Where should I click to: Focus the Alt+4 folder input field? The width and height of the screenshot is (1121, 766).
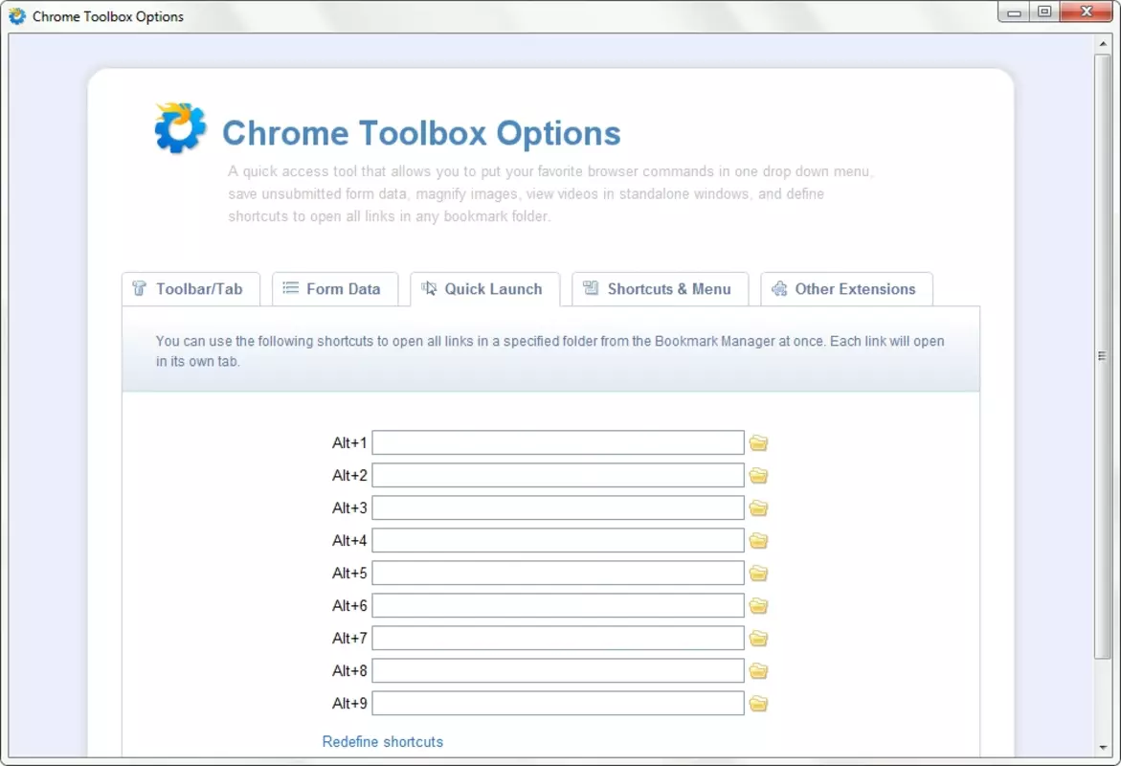pyautogui.click(x=558, y=540)
